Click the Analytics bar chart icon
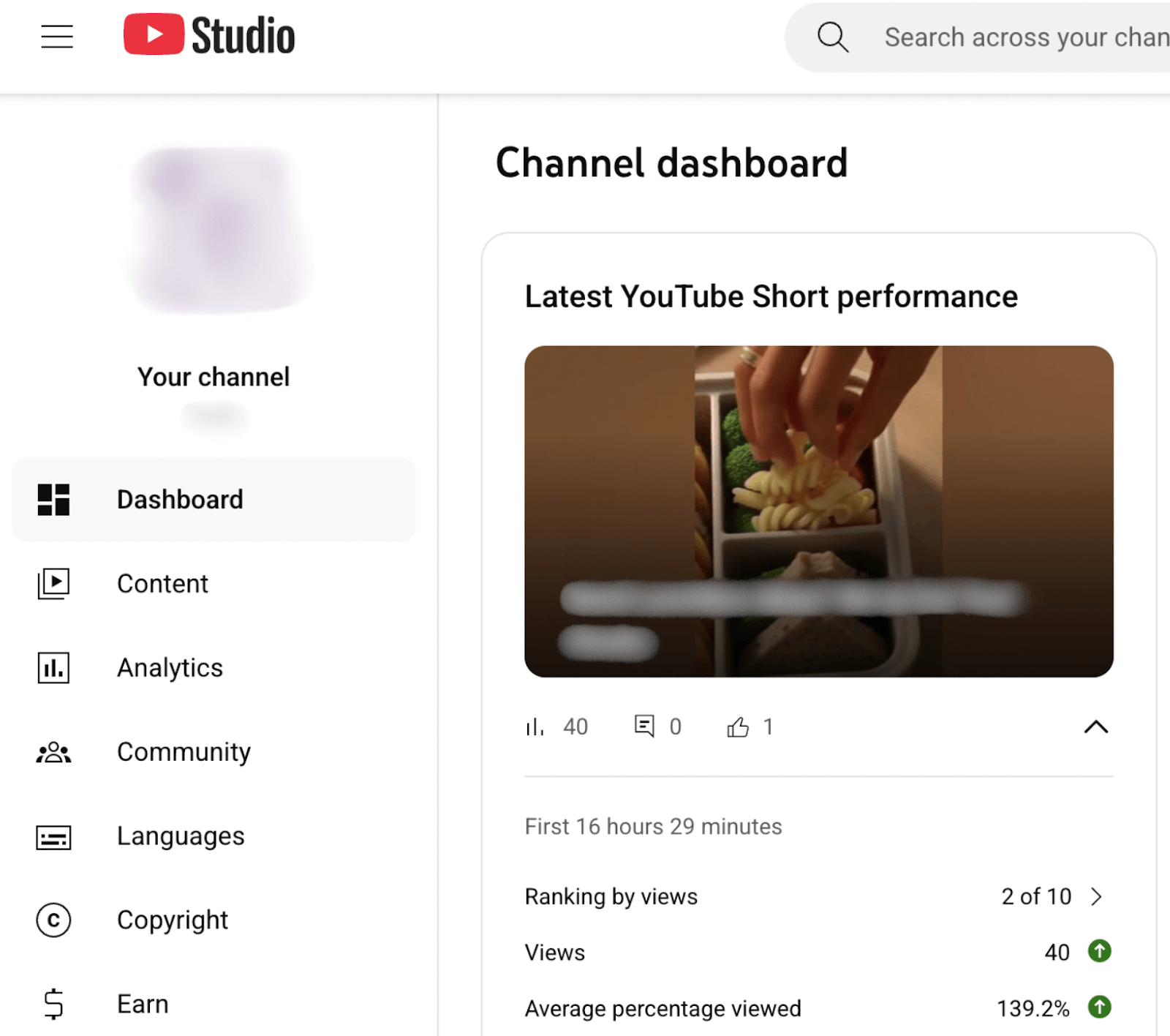1170x1036 pixels. [x=53, y=668]
